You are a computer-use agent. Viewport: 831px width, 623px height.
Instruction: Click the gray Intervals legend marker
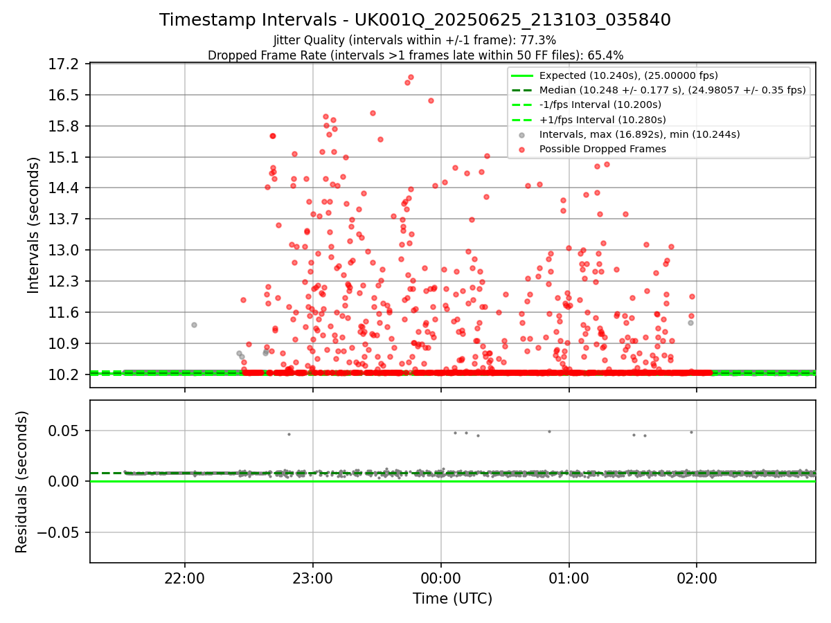point(522,134)
